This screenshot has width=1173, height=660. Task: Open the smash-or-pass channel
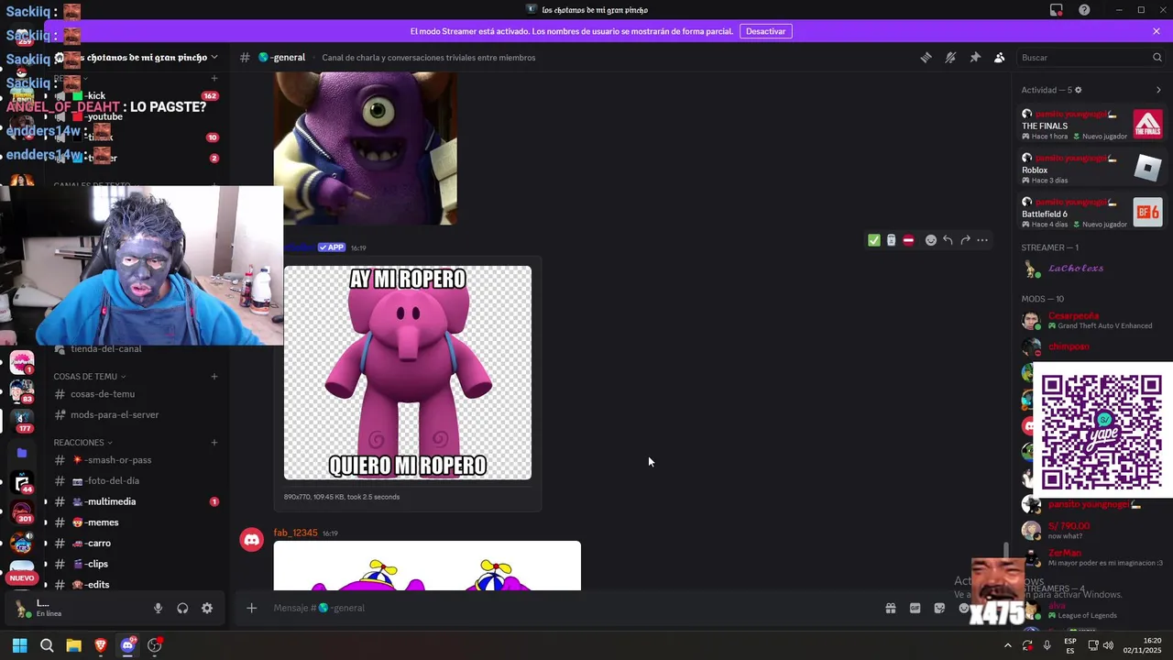pyautogui.click(x=136, y=460)
